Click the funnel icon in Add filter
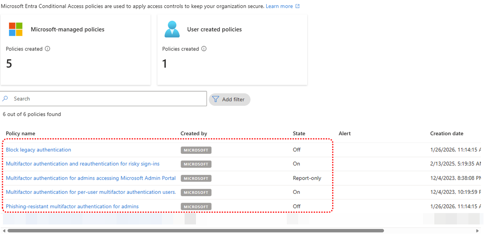Screen dimensions: 485x235 point(215,99)
